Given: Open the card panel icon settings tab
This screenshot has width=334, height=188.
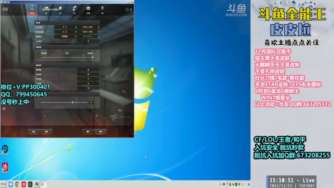Looking at the screenshot, I should click(88, 9).
